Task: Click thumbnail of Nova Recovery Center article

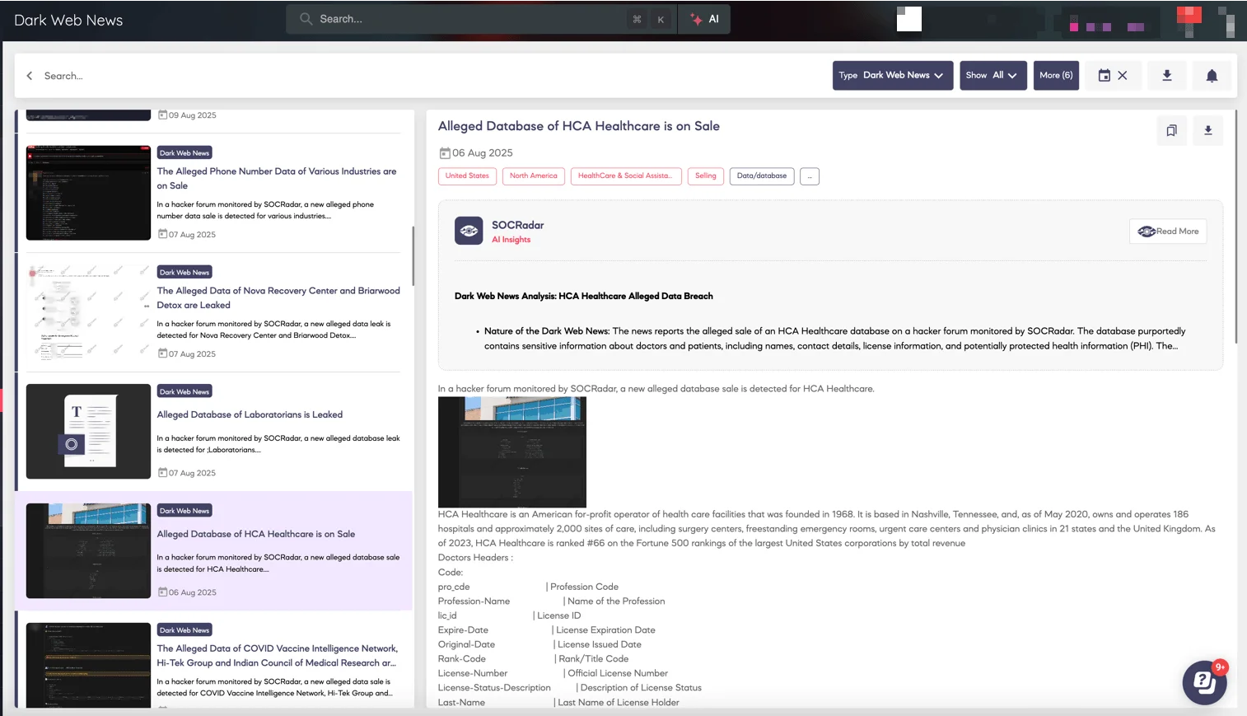Action: click(88, 312)
